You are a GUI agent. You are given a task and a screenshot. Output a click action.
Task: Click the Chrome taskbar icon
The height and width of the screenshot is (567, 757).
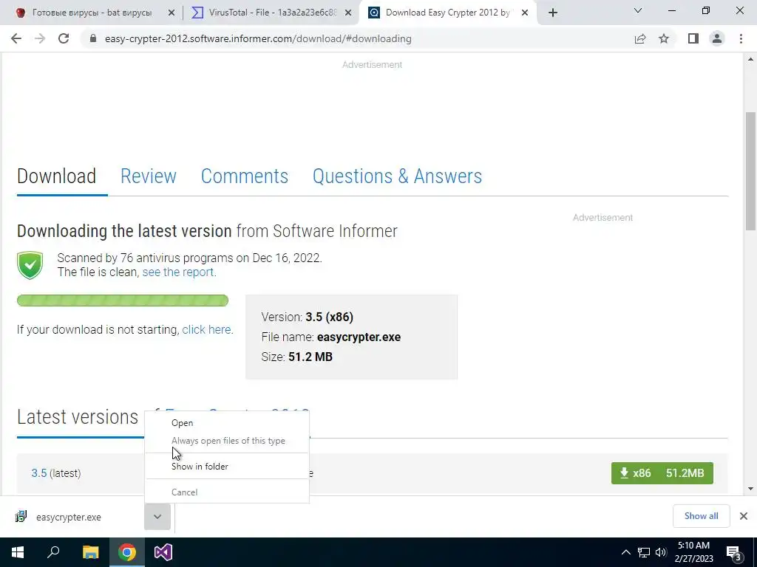tap(127, 552)
